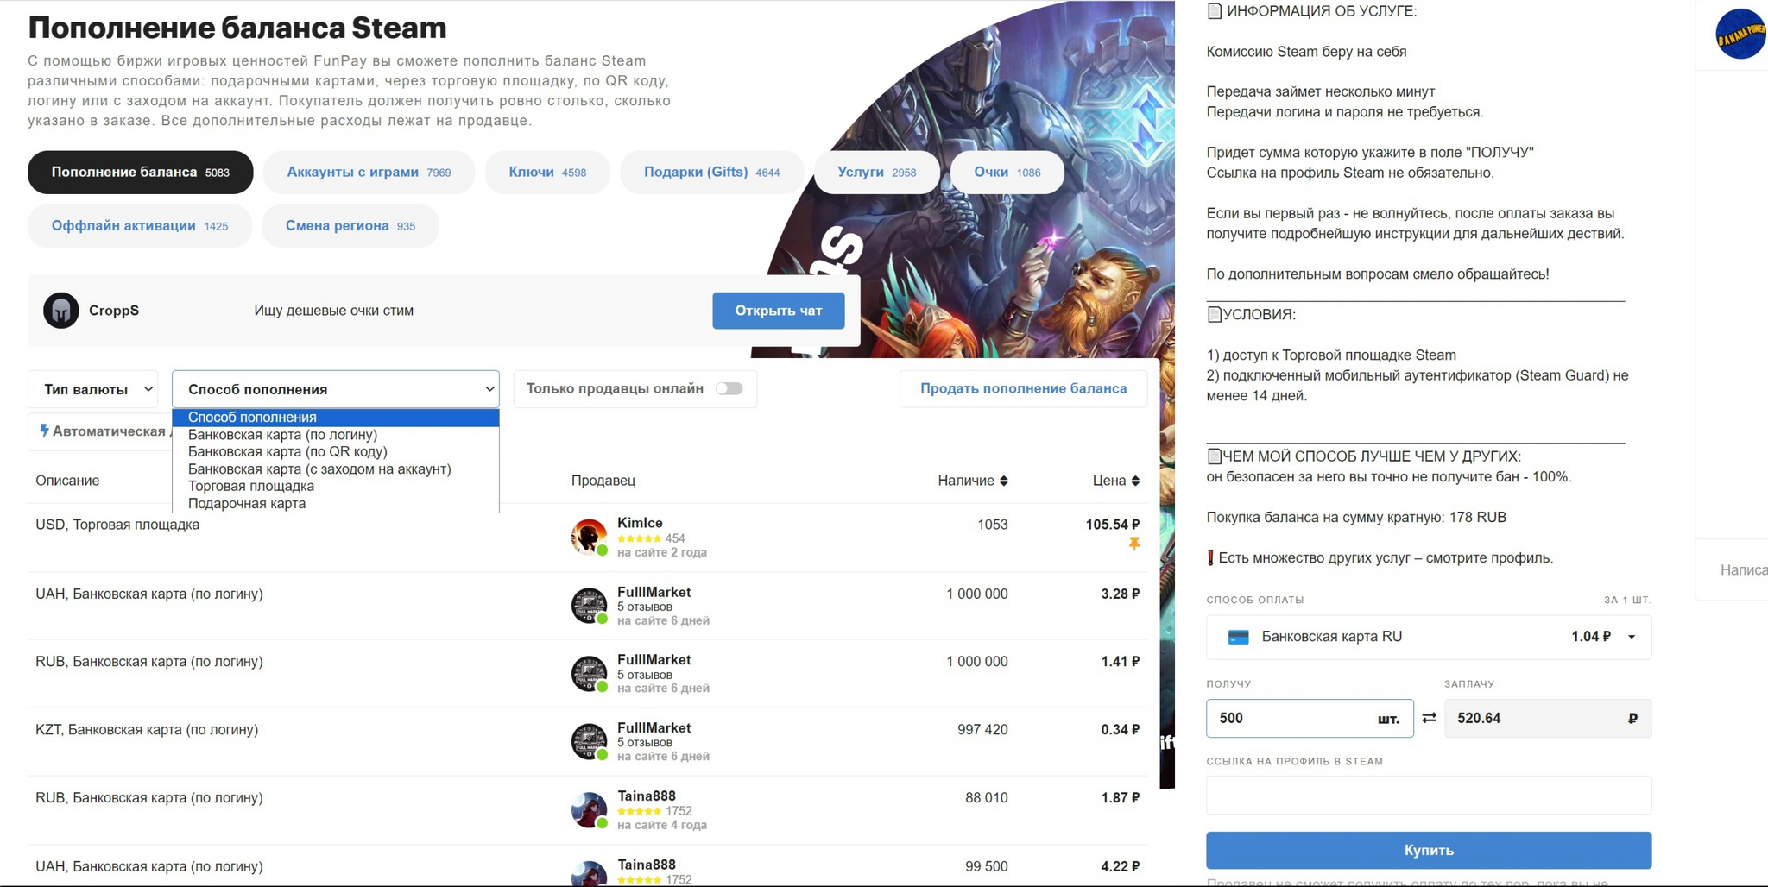Open the Тип валюты dropdown
This screenshot has height=887, width=1768.
point(93,389)
